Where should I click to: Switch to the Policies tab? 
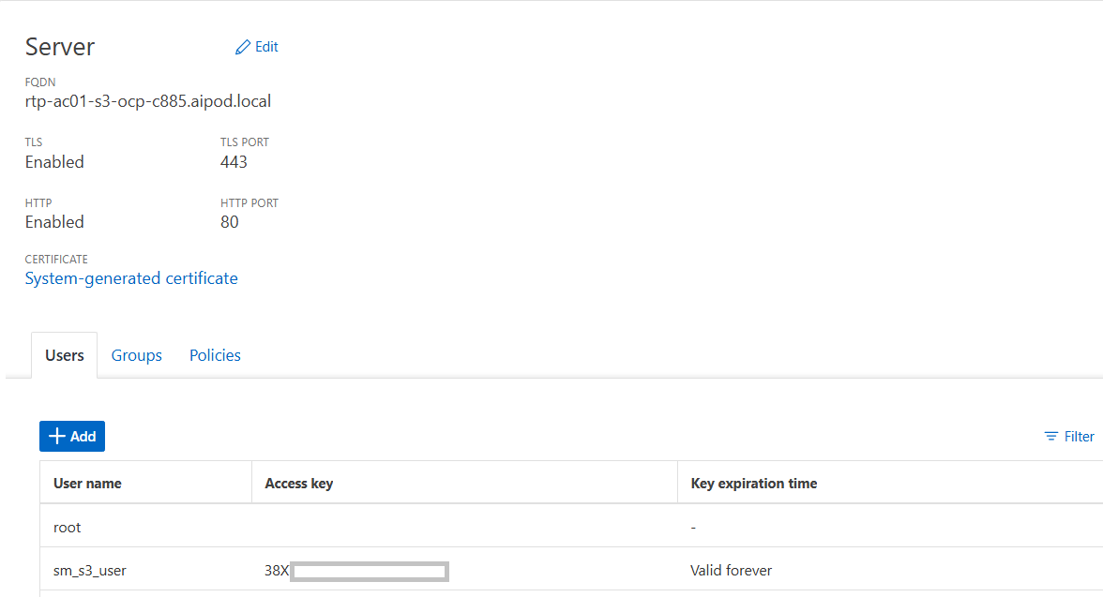pyautogui.click(x=215, y=354)
